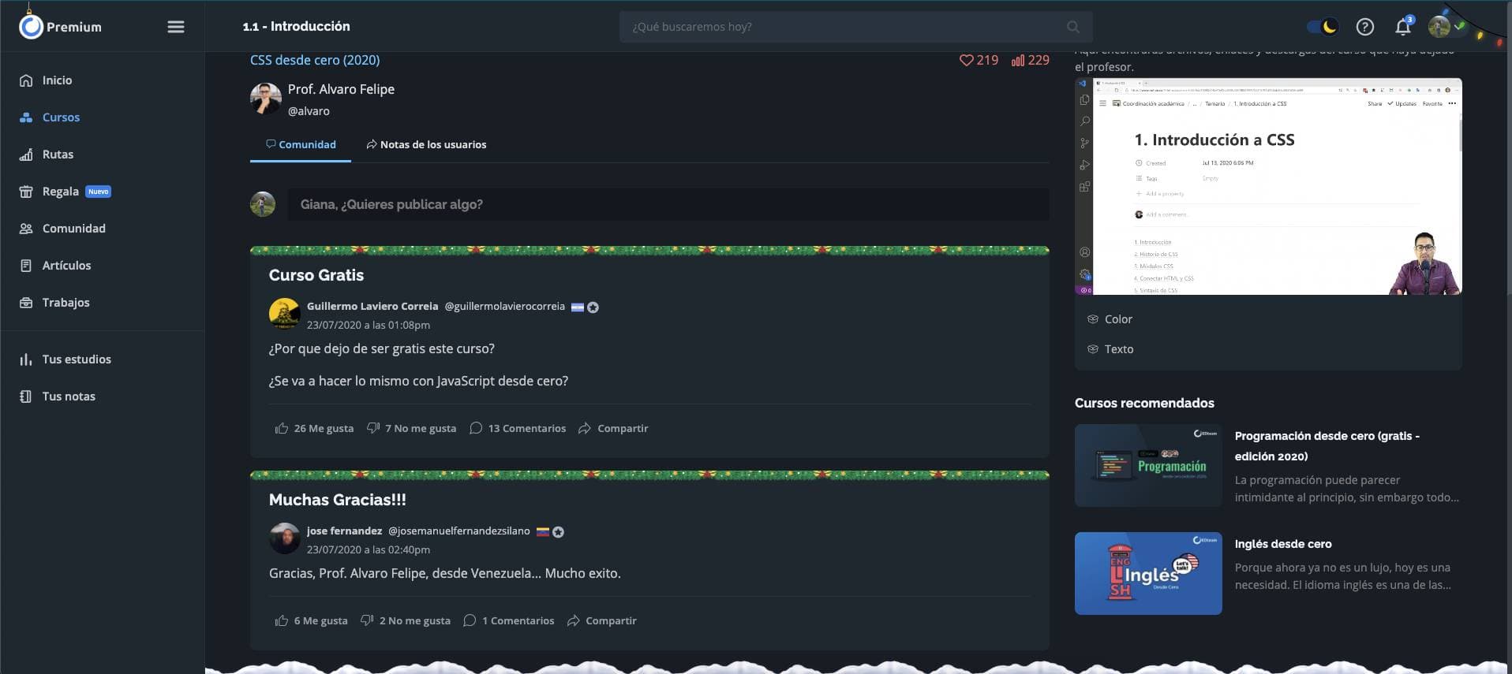1512x674 pixels.
Task: Switch to Notas de los usuarios tab
Action: (426, 144)
